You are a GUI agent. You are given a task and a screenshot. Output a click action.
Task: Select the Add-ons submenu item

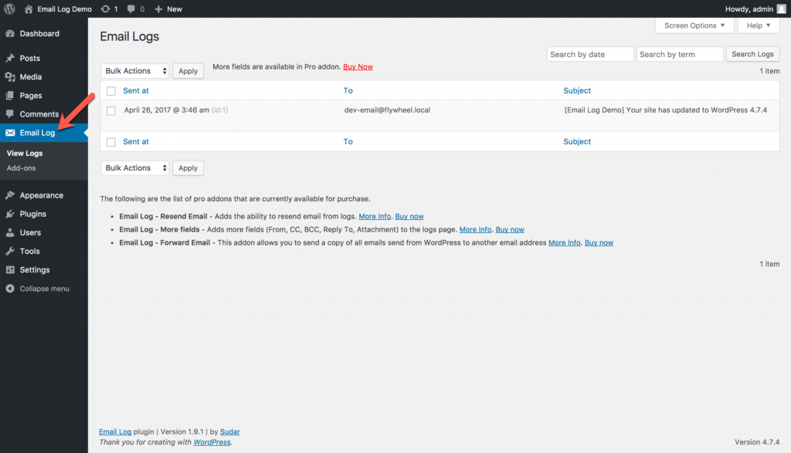pyautogui.click(x=21, y=168)
